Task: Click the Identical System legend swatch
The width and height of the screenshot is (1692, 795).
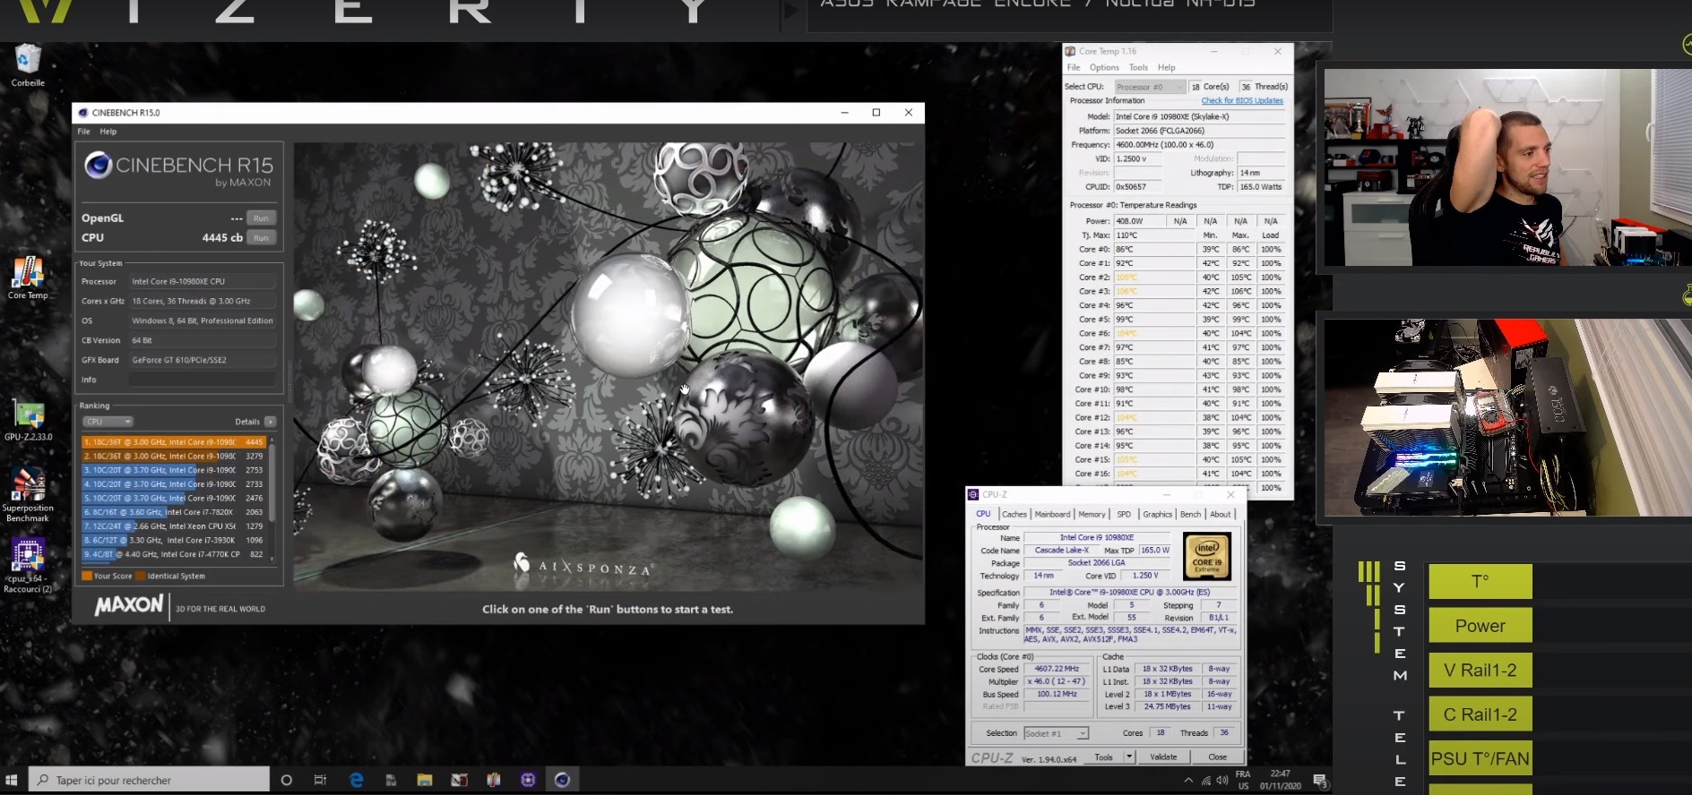Action: pos(140,576)
